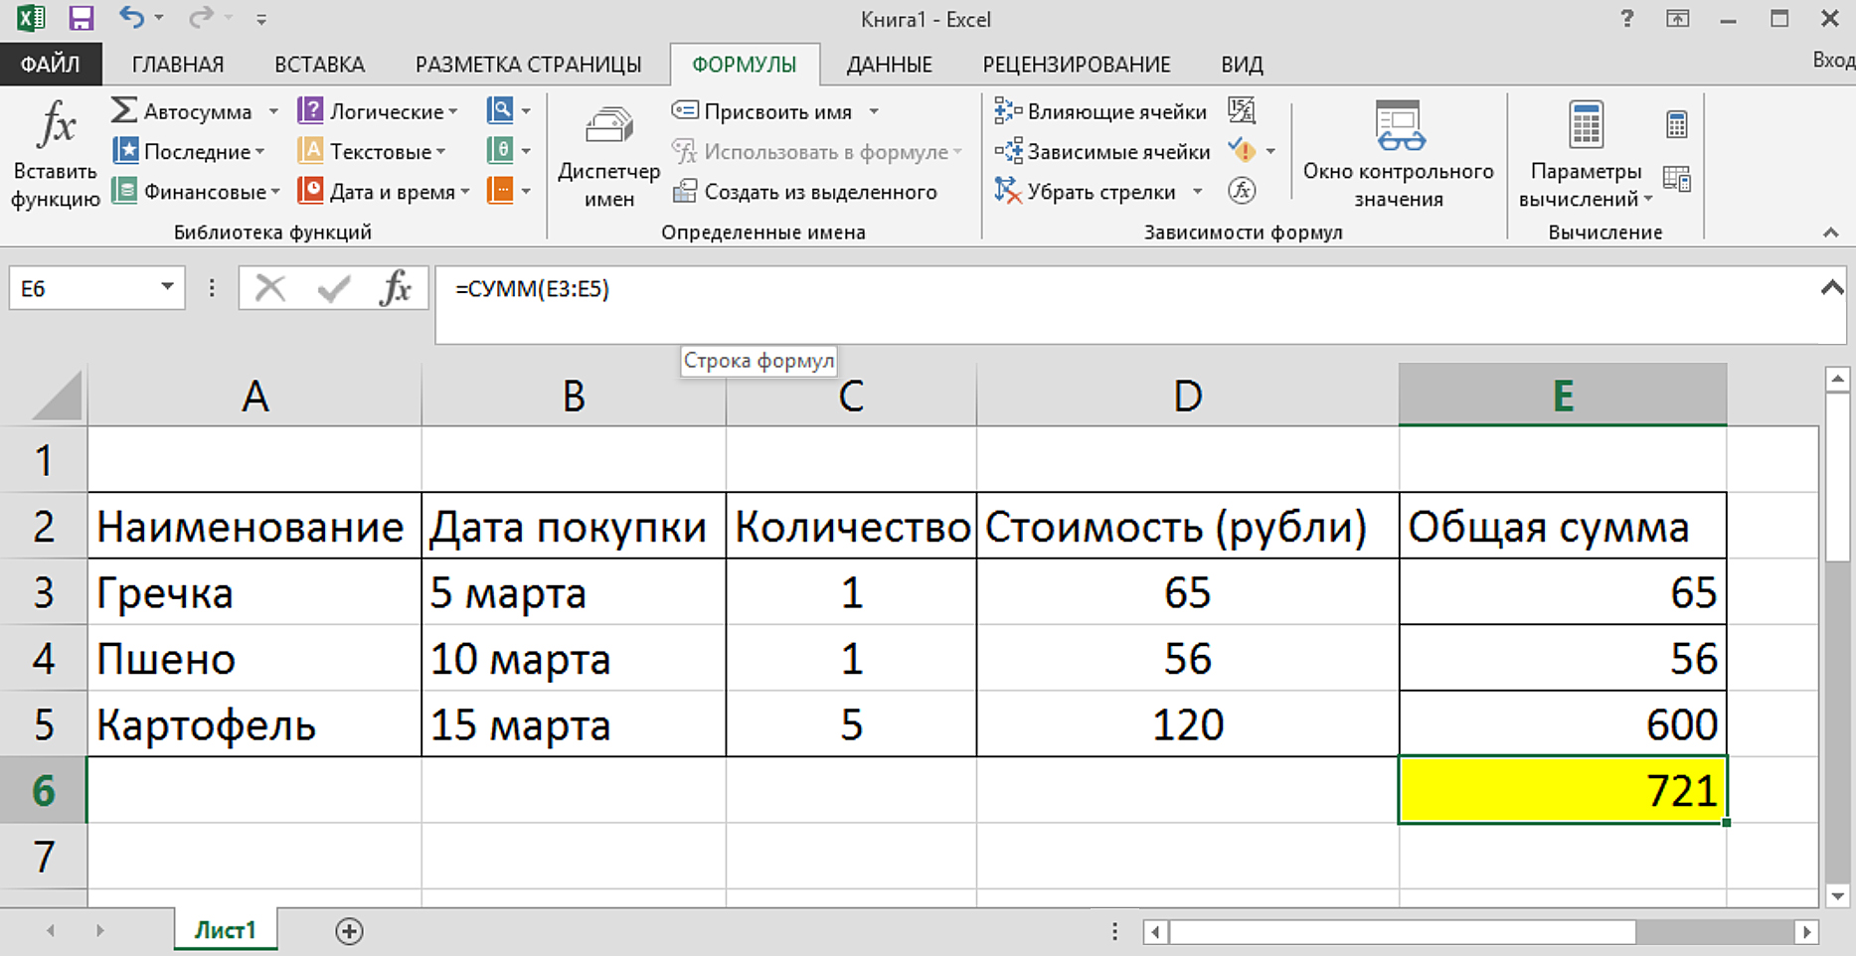Open the ФАЙЛ tab
The height and width of the screenshot is (956, 1856).
pyautogui.click(x=50, y=65)
